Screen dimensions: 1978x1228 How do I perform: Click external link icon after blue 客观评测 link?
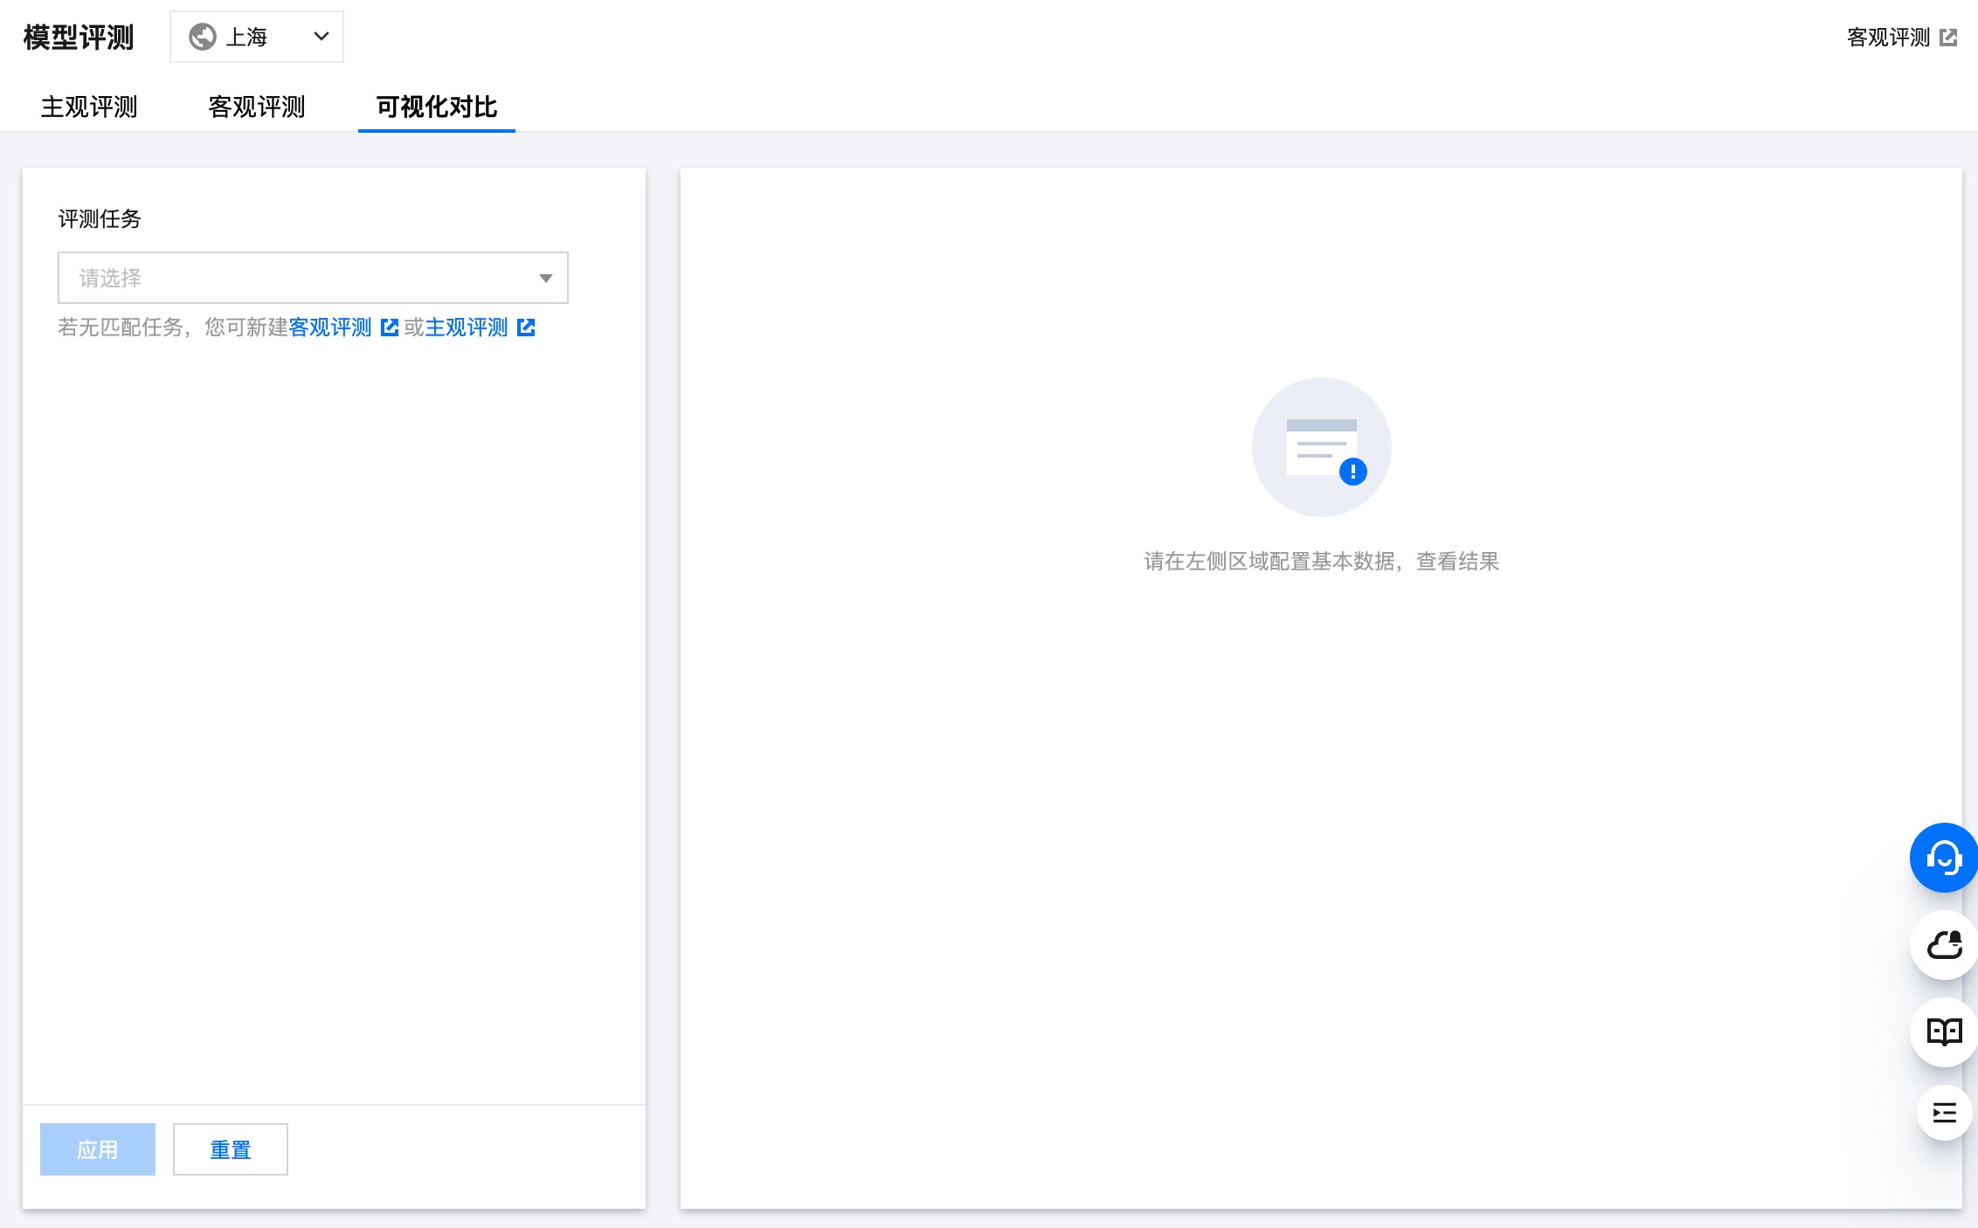390,328
